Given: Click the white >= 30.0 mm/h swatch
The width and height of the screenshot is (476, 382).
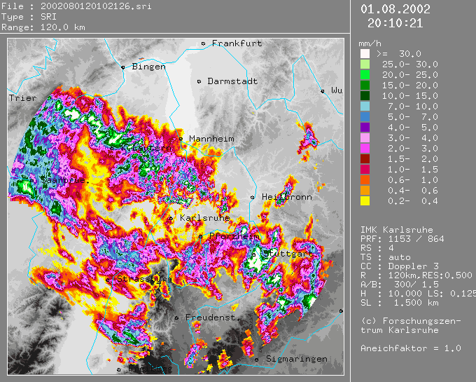Looking at the screenshot, I should tap(365, 53).
